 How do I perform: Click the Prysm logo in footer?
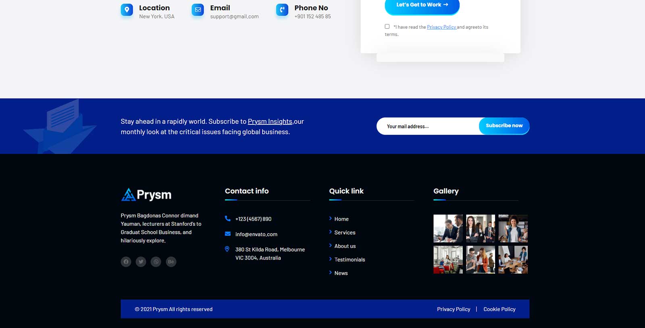[x=146, y=195]
